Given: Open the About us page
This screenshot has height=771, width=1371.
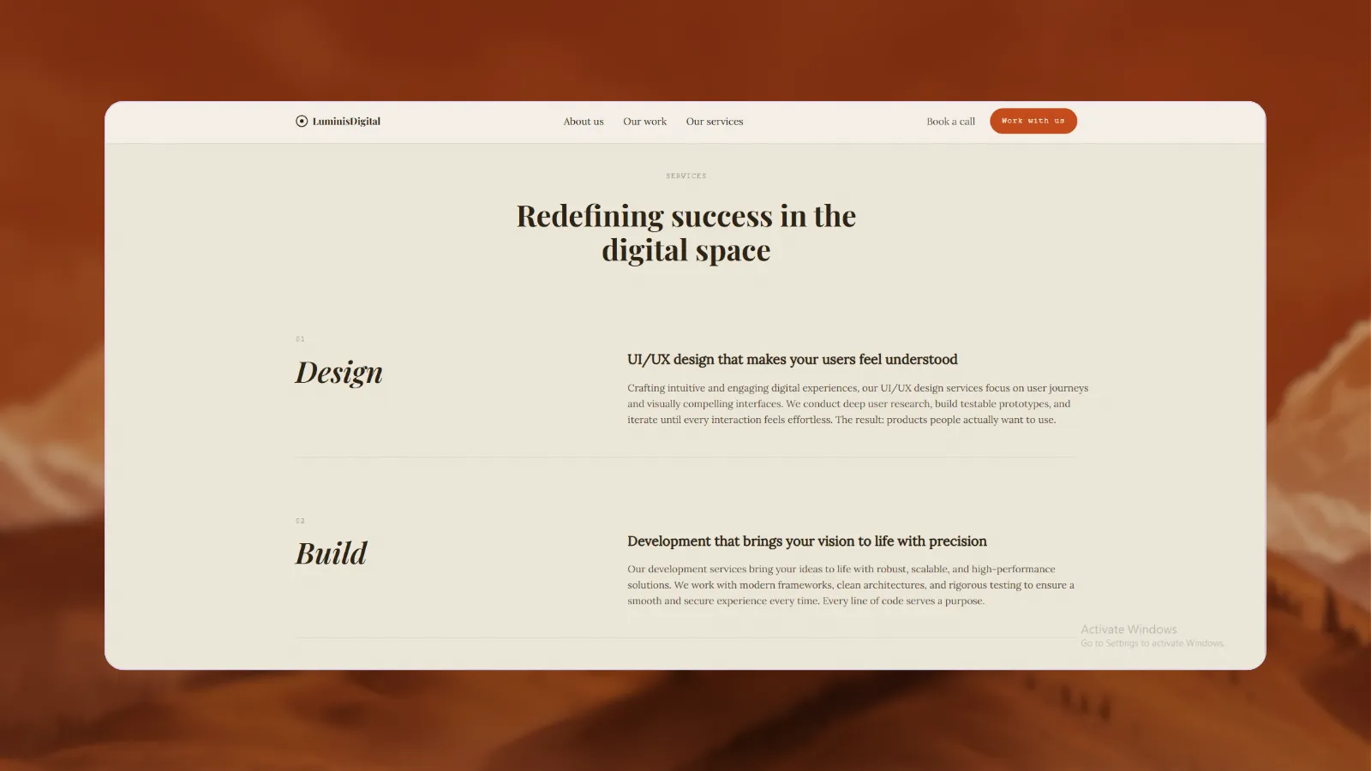Looking at the screenshot, I should click(x=583, y=121).
